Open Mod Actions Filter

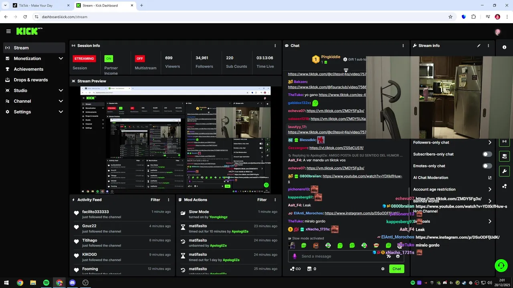(x=262, y=200)
